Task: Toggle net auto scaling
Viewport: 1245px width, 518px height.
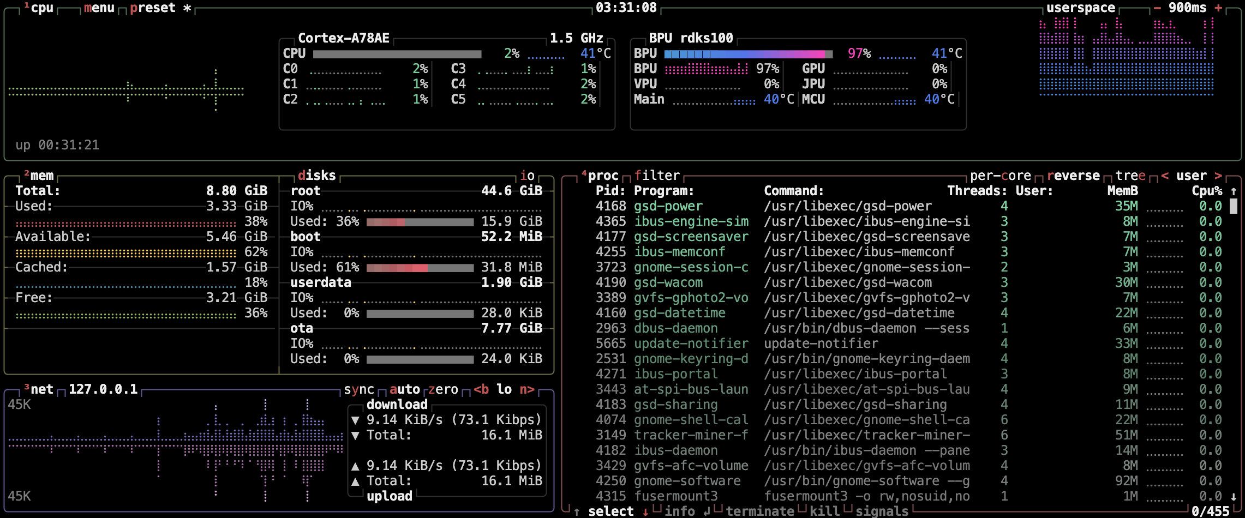Action: coord(405,389)
